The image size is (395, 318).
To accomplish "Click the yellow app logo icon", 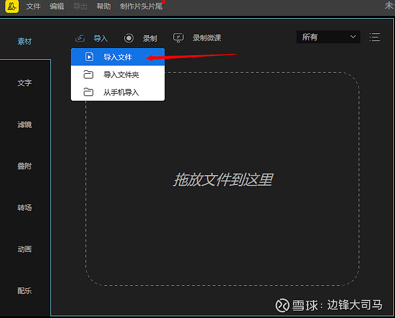I will coord(12,6).
